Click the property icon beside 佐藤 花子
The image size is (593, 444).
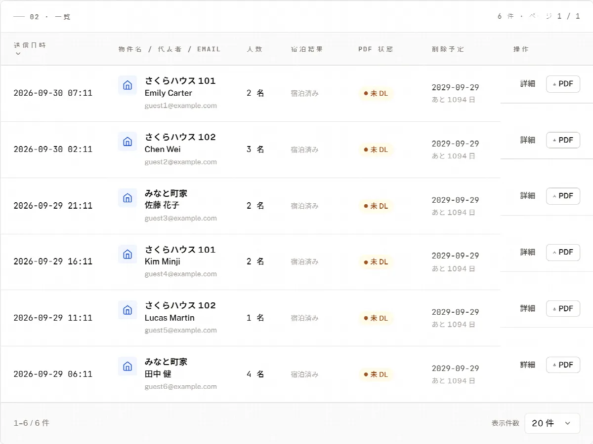click(x=127, y=198)
